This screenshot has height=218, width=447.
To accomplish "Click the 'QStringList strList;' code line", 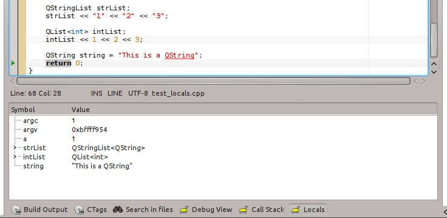I will coord(88,8).
